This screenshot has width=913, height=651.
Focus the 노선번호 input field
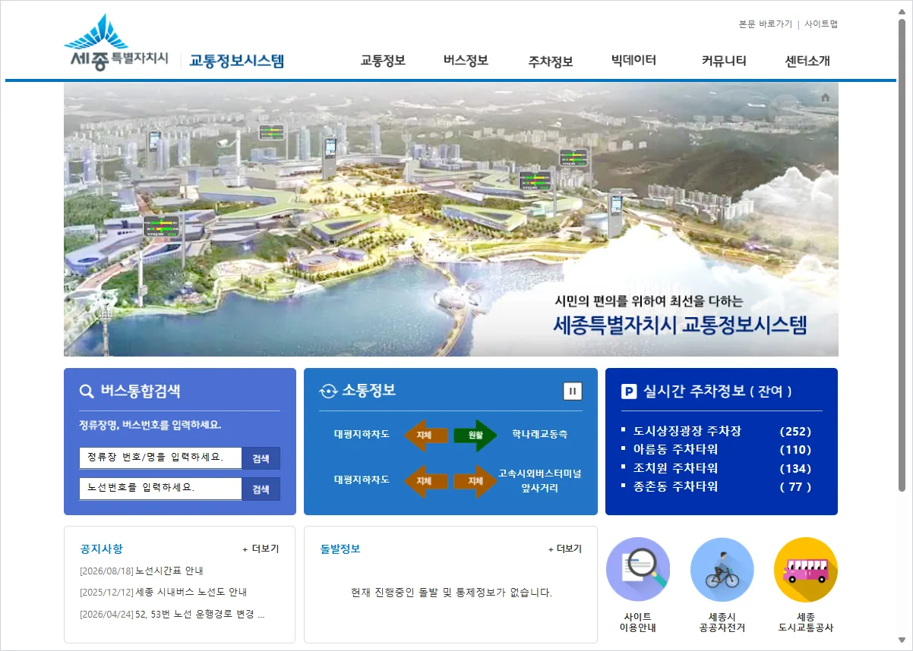tap(160, 489)
